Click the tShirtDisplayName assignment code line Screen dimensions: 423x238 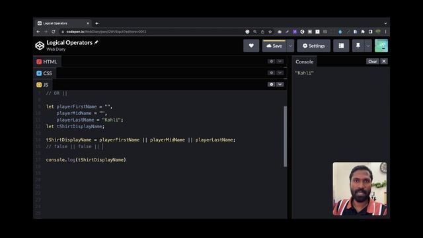(x=141, y=139)
